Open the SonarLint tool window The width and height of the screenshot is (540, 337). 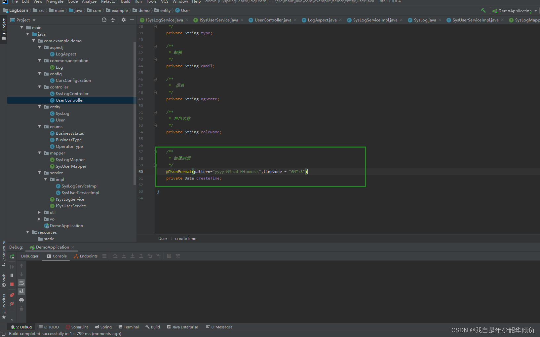[77, 327]
